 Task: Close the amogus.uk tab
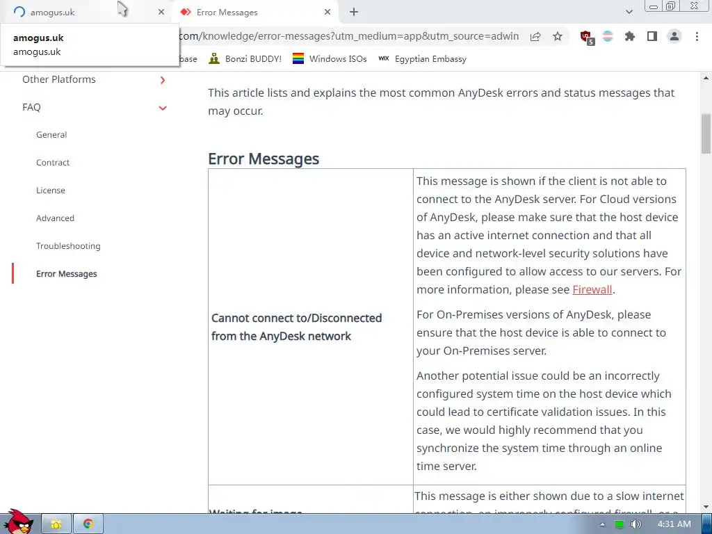[161, 13]
